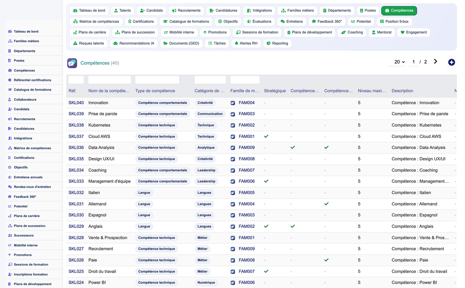
Task: Open Entretiens annuels in sidebar
Action: click(x=28, y=177)
